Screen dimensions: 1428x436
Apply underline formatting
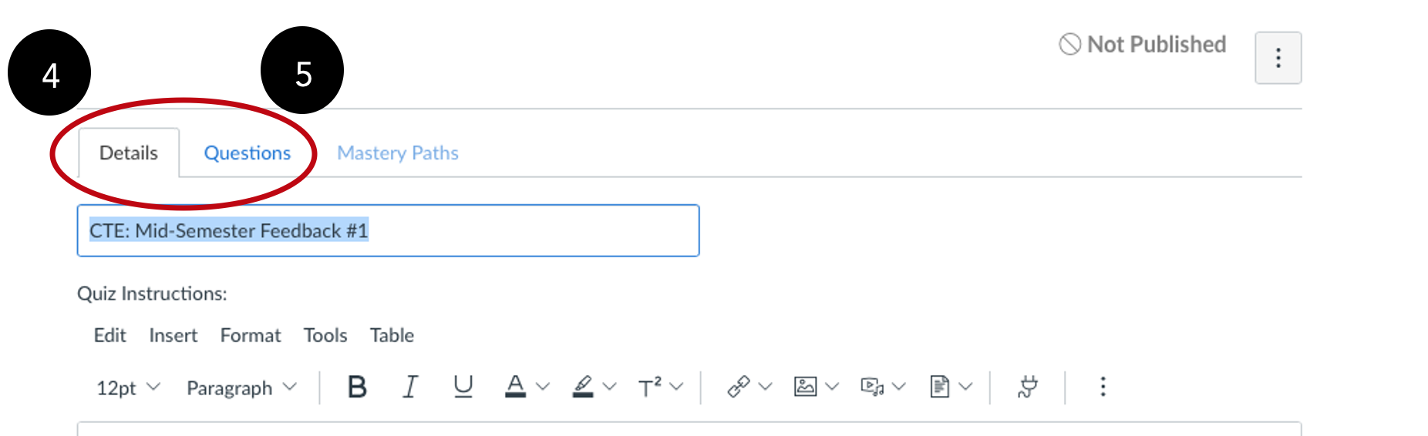coord(463,387)
